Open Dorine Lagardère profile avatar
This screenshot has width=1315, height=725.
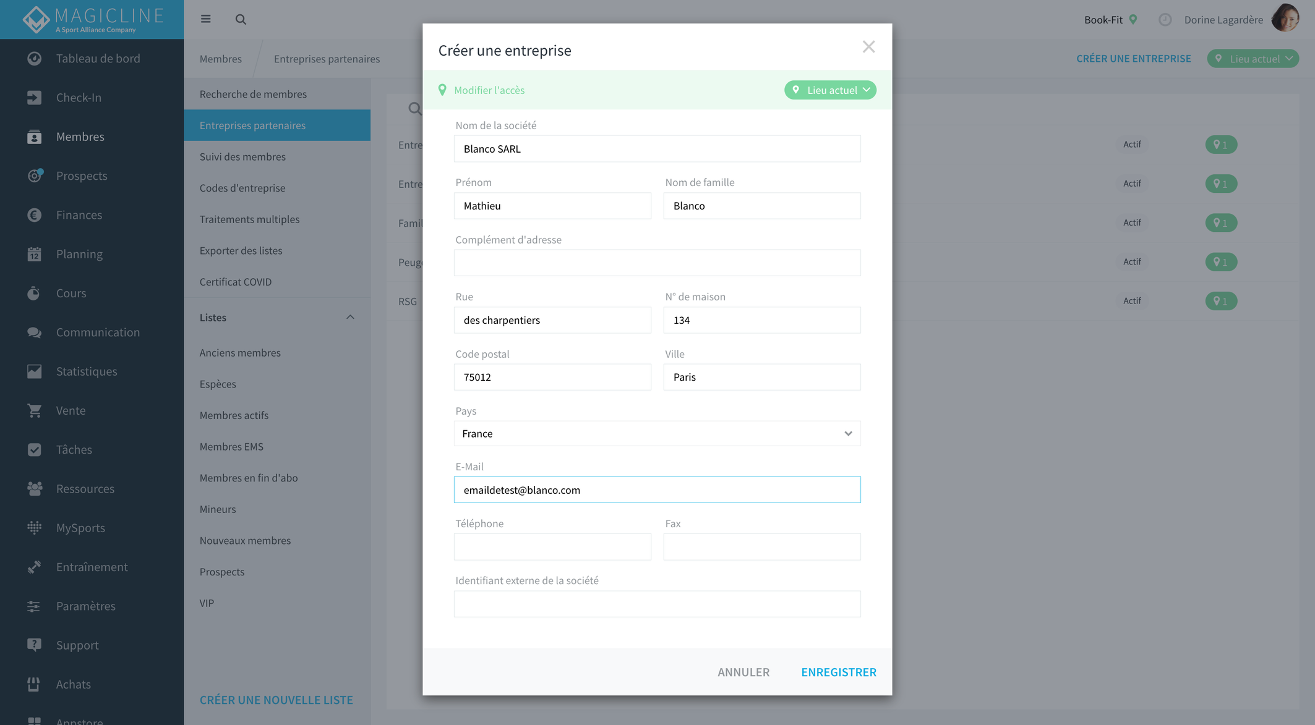click(1286, 18)
